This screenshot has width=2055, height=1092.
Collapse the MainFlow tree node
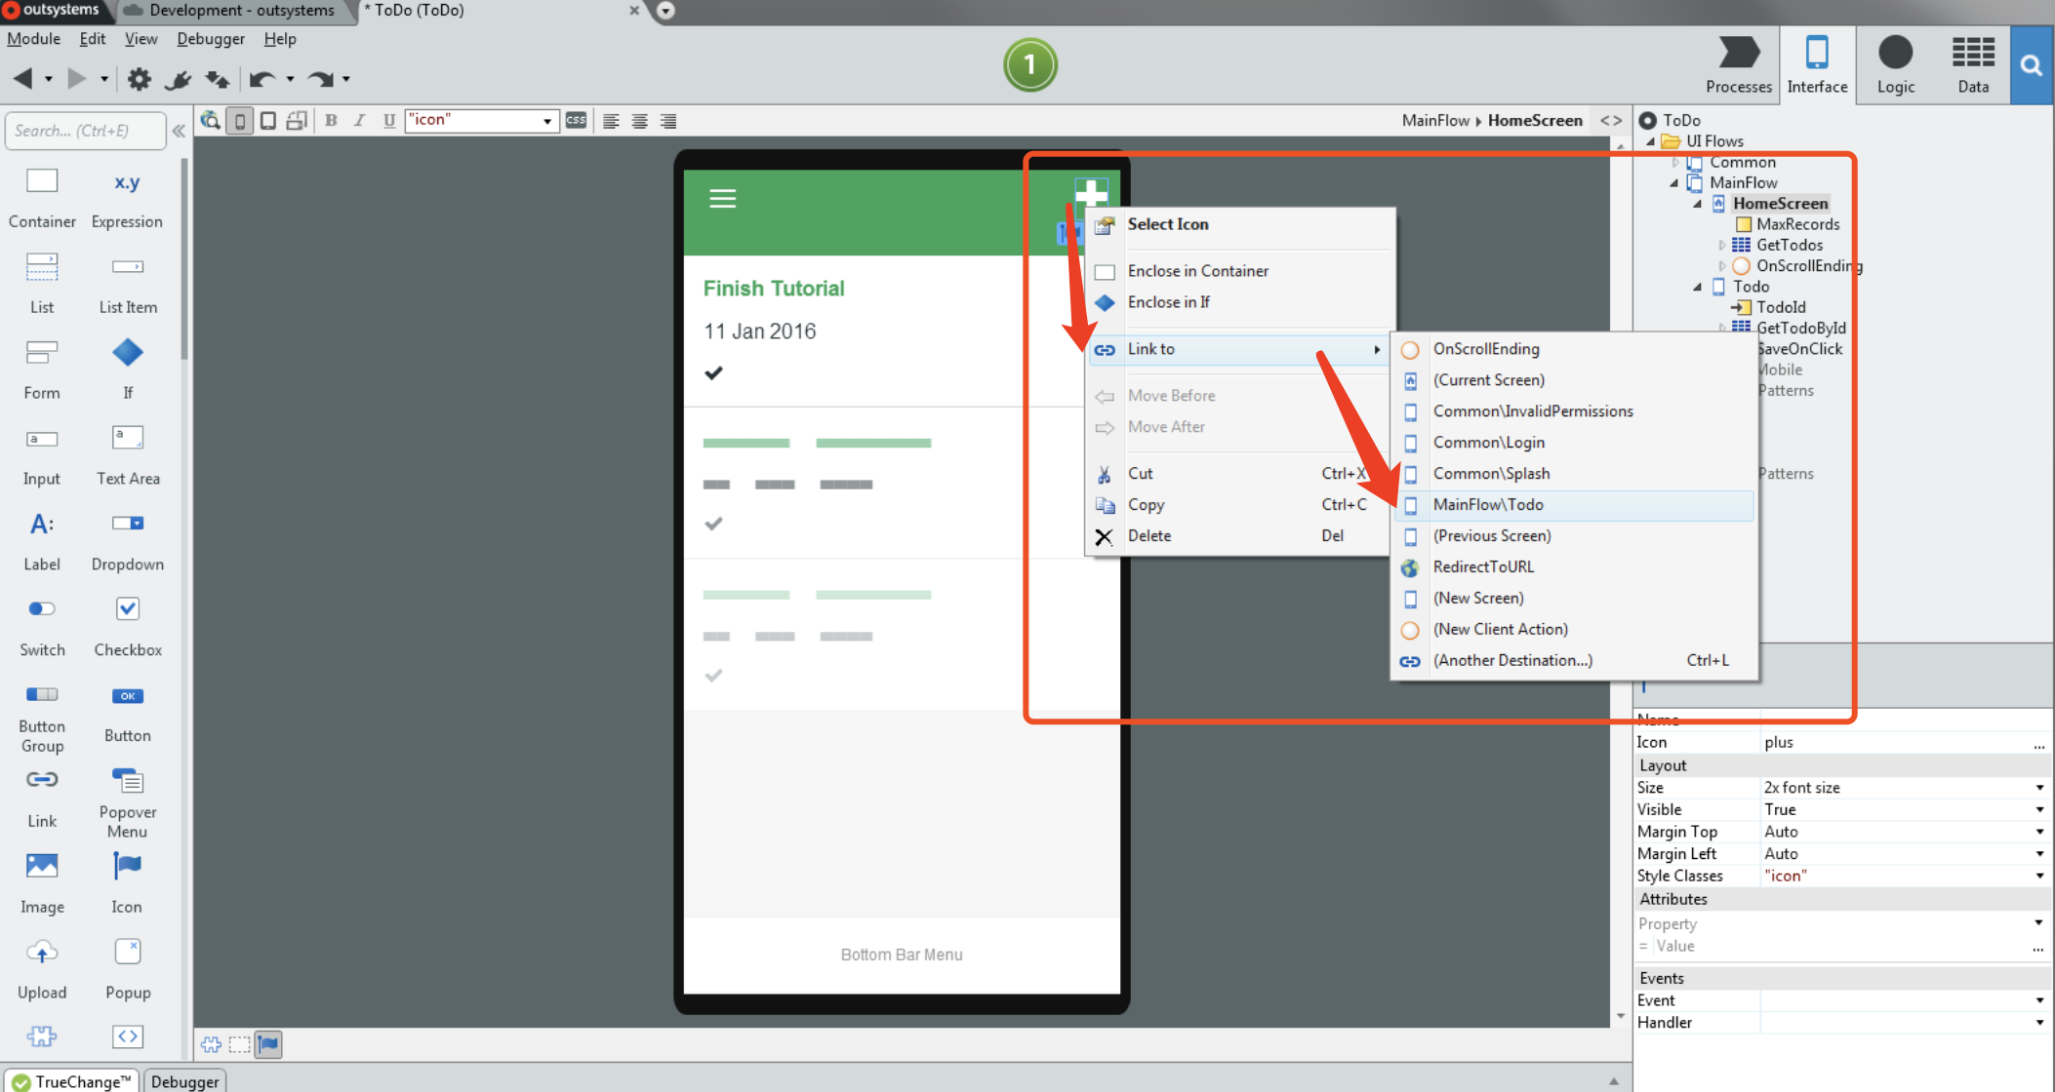[1674, 183]
